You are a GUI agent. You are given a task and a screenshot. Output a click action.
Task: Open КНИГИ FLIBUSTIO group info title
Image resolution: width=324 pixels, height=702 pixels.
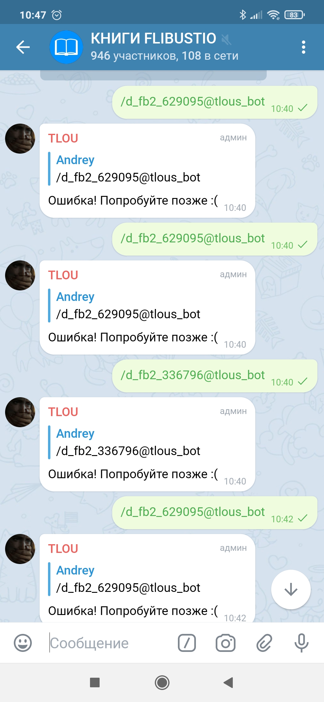pyautogui.click(x=153, y=38)
